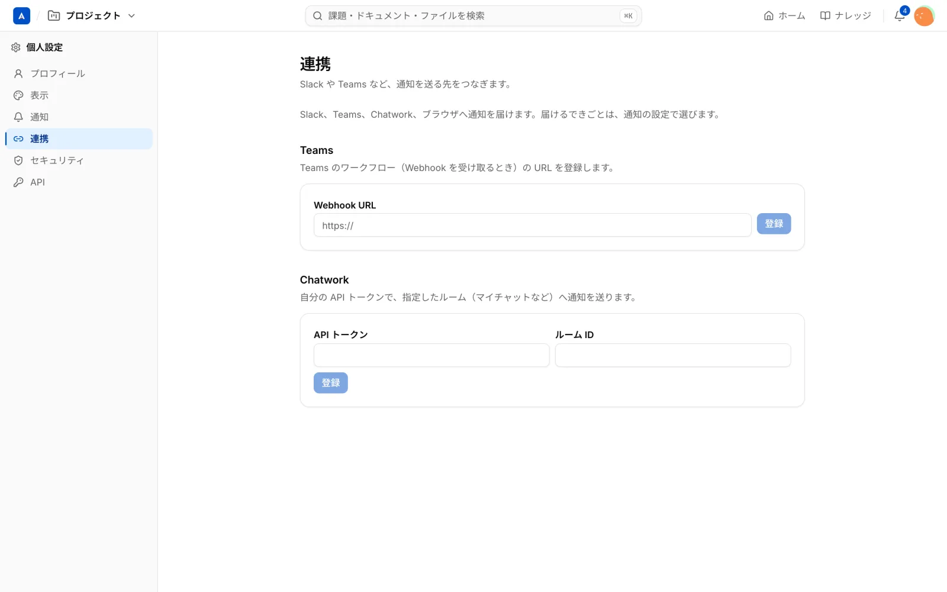
Task: Click the 個人設定 sidebar title text
Action: [44, 47]
